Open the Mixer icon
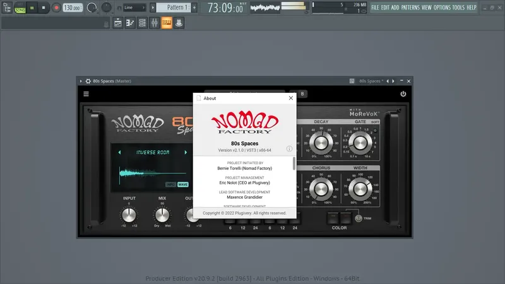The width and height of the screenshot is (505, 284). [x=154, y=23]
